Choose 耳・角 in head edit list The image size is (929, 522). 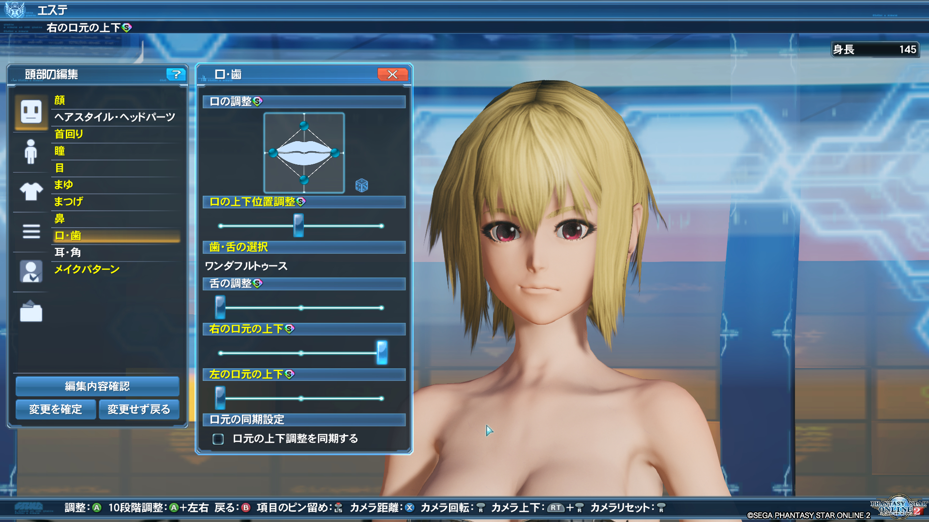[x=68, y=252]
